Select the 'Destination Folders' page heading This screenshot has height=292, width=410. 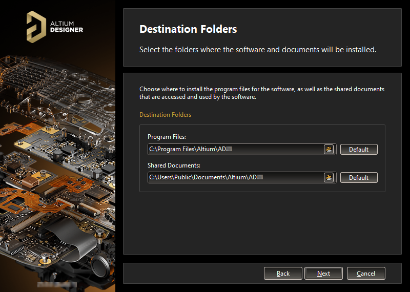click(x=188, y=29)
